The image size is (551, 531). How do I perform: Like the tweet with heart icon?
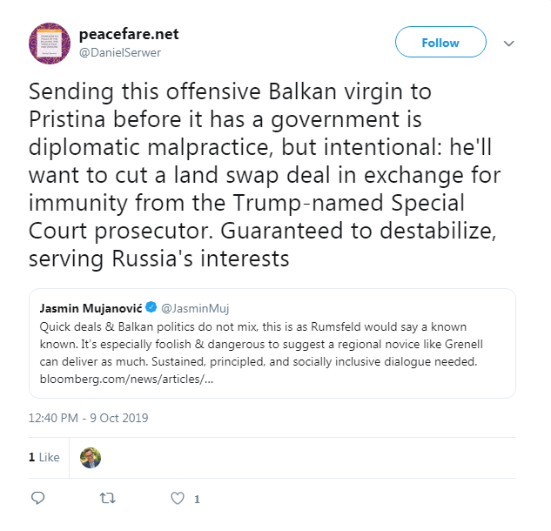coord(178,499)
